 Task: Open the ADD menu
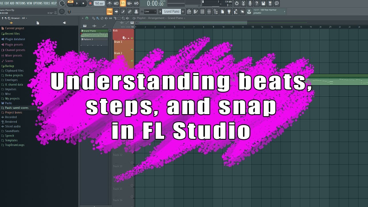click(x=12, y=3)
